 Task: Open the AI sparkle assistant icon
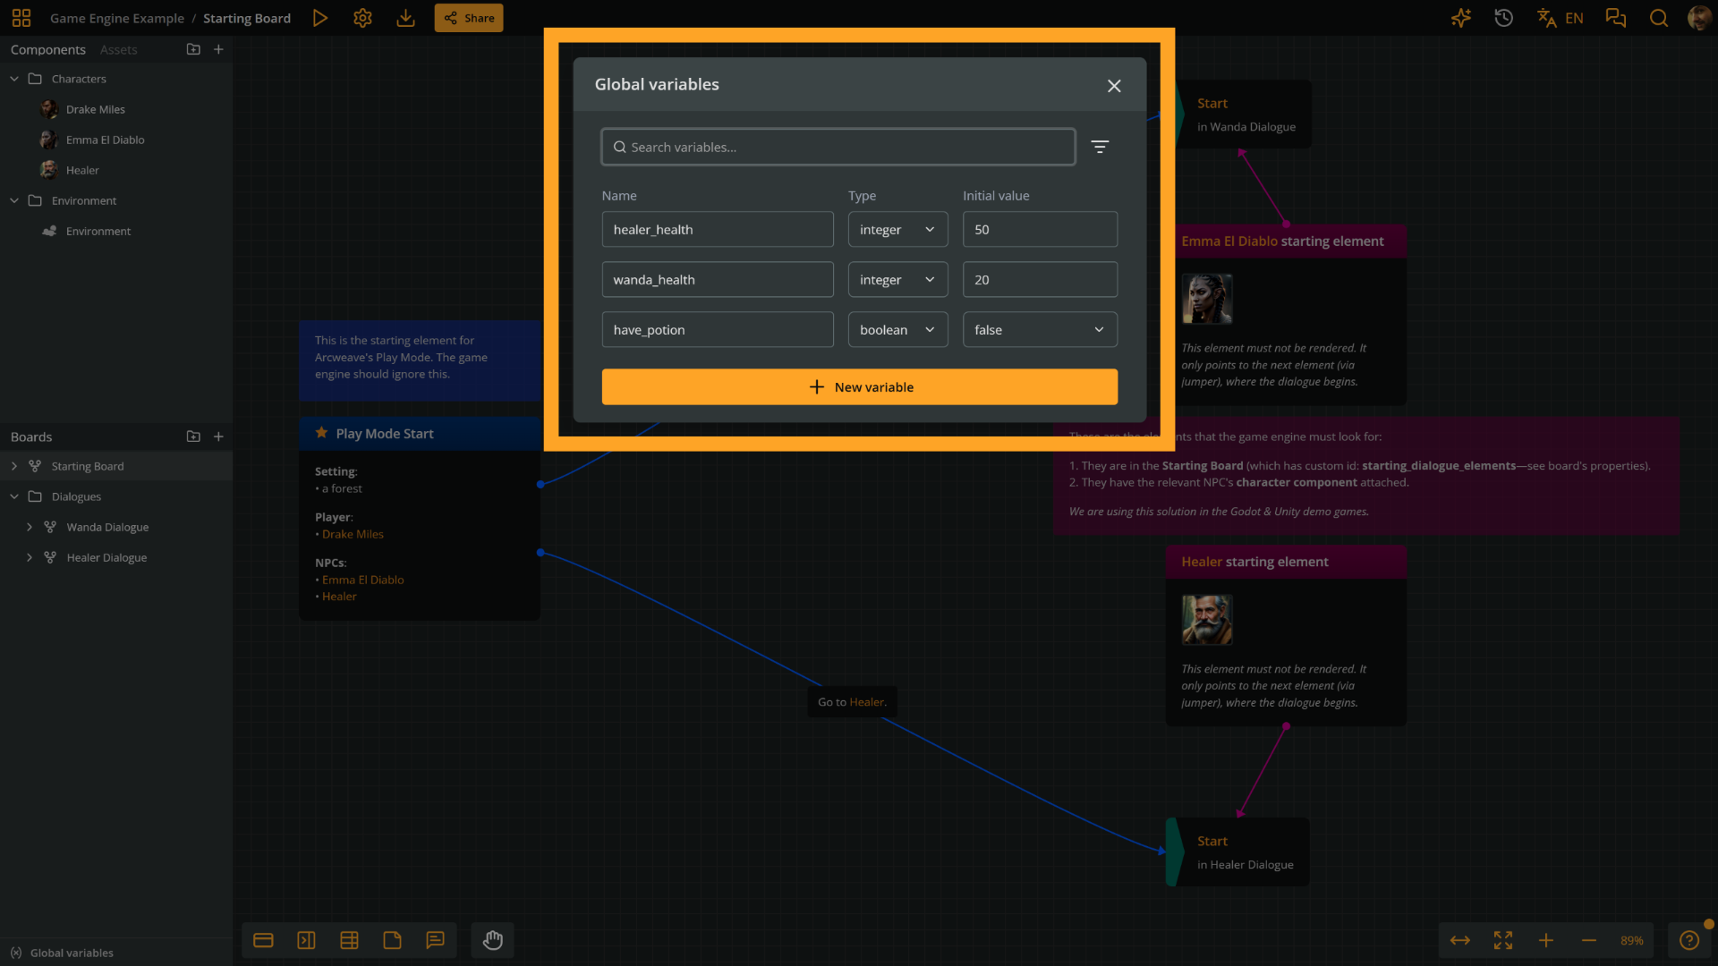[x=1461, y=18]
